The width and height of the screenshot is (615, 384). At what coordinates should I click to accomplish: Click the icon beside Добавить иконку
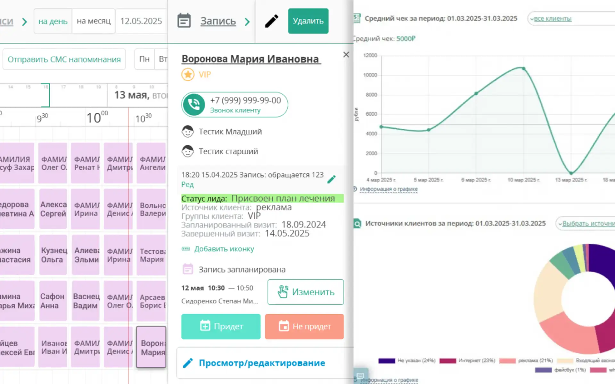coord(186,249)
